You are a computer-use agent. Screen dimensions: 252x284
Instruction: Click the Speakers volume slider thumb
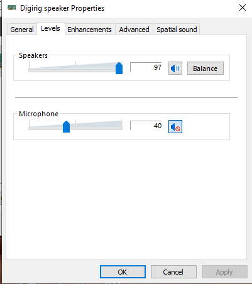pos(119,68)
